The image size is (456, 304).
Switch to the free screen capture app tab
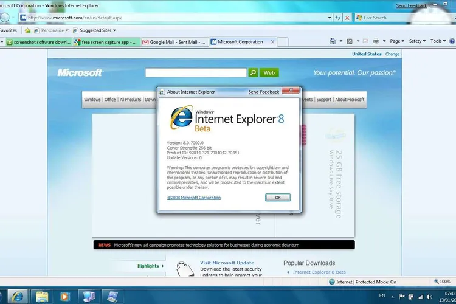[x=106, y=42]
